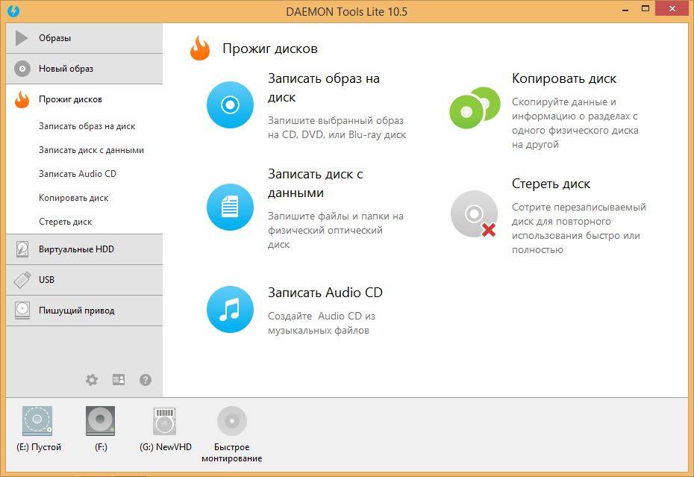Click the large flame icon in page header
Image resolution: width=694 pixels, height=477 pixels.
pyautogui.click(x=200, y=48)
